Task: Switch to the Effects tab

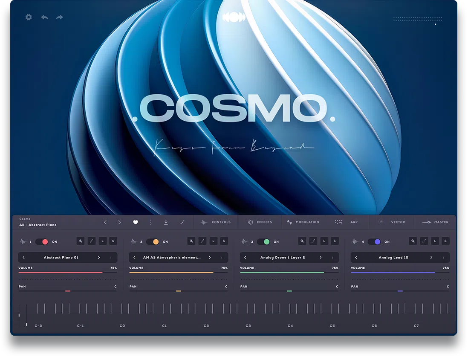Action: [x=261, y=222]
